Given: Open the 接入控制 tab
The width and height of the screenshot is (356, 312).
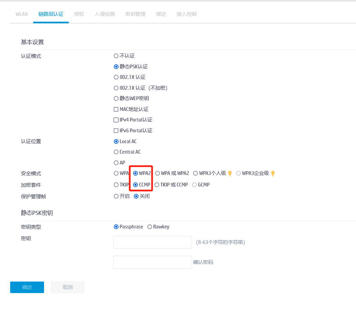Looking at the screenshot, I should 187,14.
